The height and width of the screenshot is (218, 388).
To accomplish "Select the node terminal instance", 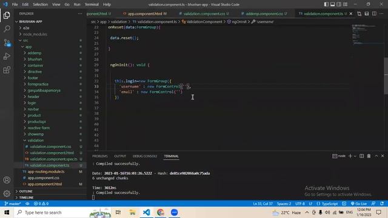I will click(339, 156).
